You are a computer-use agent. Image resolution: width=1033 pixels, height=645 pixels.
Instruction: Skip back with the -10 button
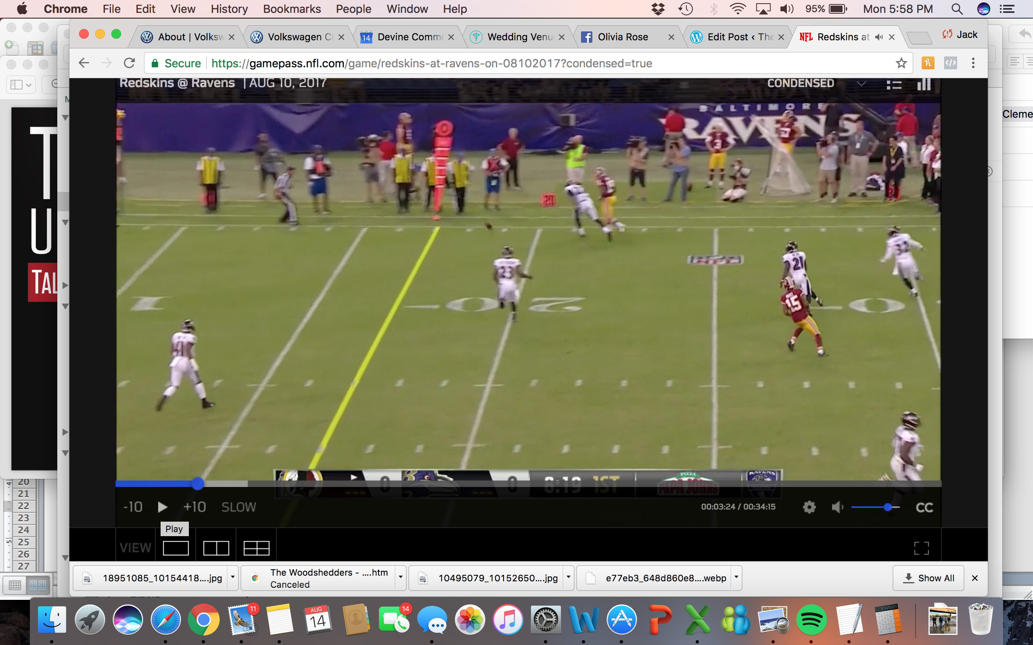click(x=133, y=507)
